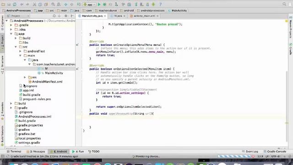Screen dimensions: 293x165
Task: Click the Save All toolbar icon
Action: click(x=9, y=4)
